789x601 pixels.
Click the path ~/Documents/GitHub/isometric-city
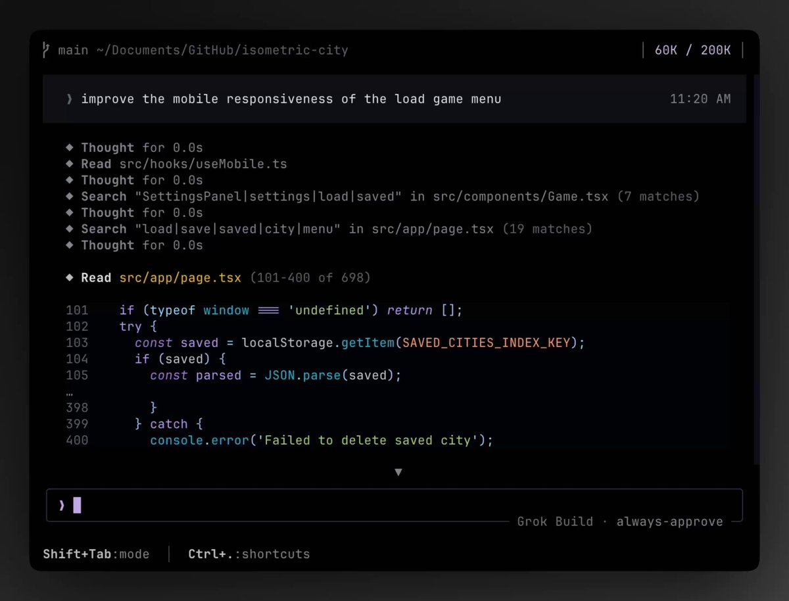[222, 50]
